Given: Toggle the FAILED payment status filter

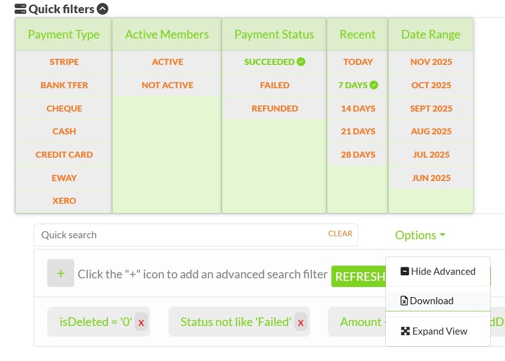Looking at the screenshot, I should pyautogui.click(x=274, y=85).
